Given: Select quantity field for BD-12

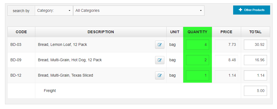Looking at the screenshot, I should (x=198, y=76).
